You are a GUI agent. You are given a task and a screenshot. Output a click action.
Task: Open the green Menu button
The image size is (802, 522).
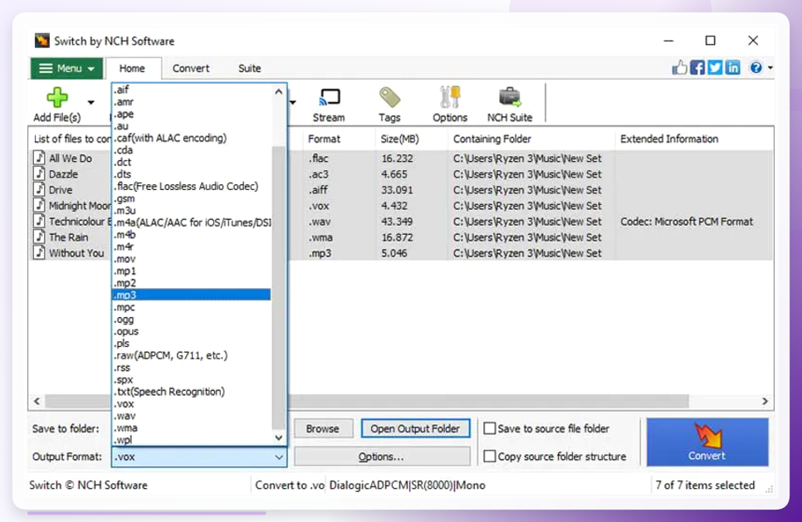coord(66,69)
